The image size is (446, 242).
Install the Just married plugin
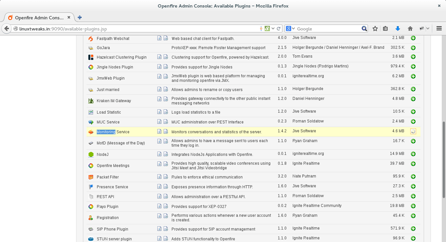(413, 89)
